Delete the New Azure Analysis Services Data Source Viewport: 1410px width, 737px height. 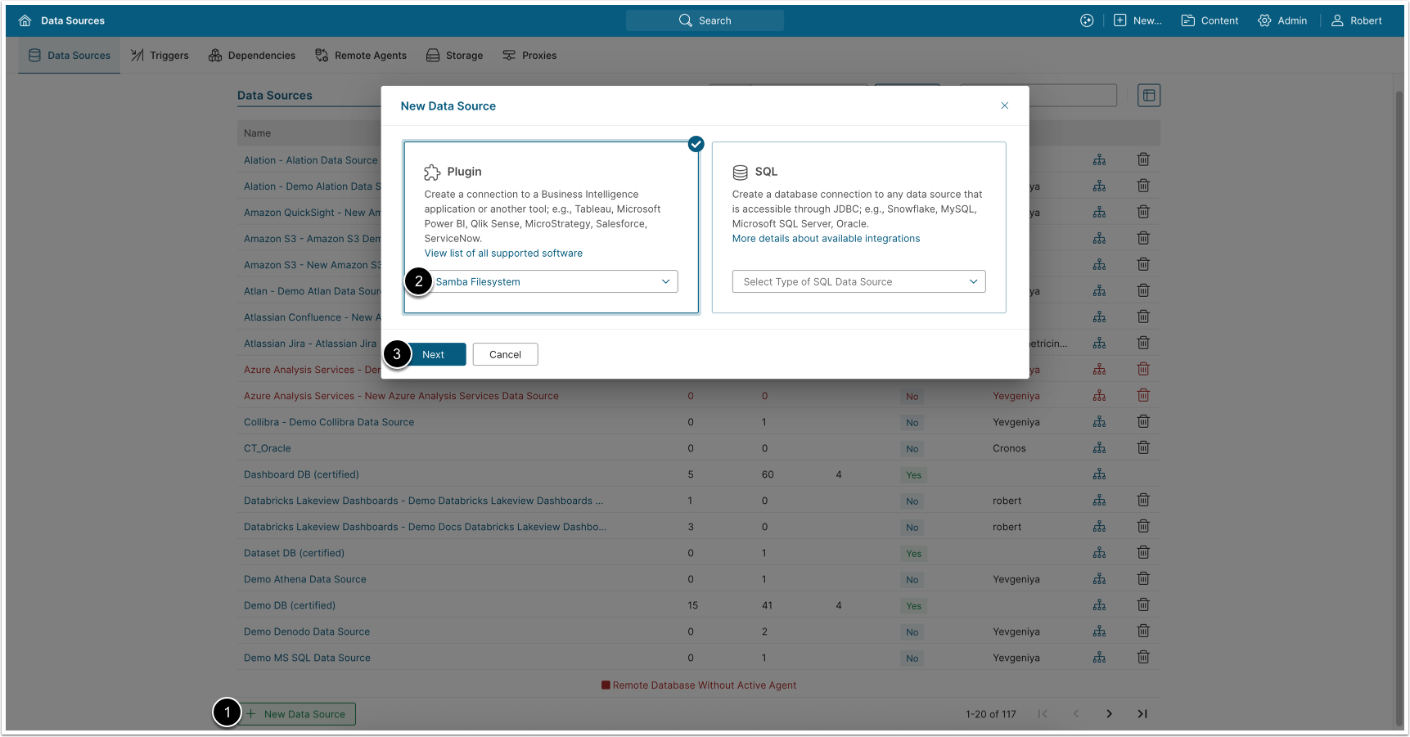pyautogui.click(x=1143, y=395)
